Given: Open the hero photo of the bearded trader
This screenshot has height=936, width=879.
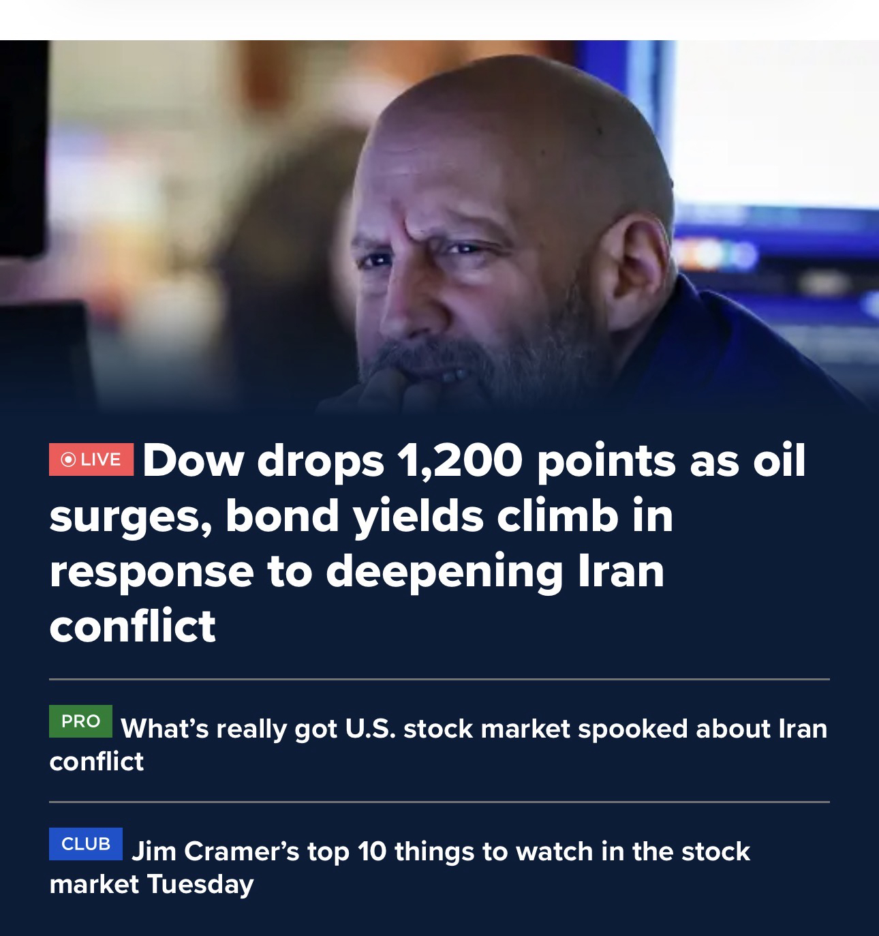Looking at the screenshot, I should click(439, 225).
